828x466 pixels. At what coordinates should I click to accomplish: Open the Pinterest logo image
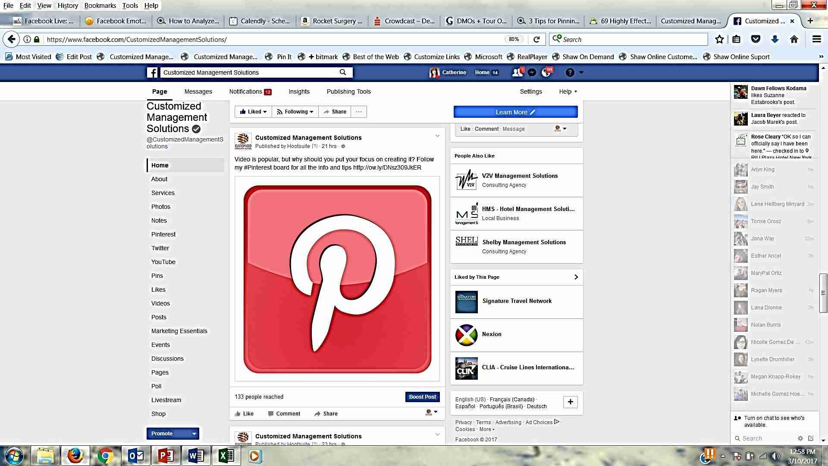[x=337, y=279]
